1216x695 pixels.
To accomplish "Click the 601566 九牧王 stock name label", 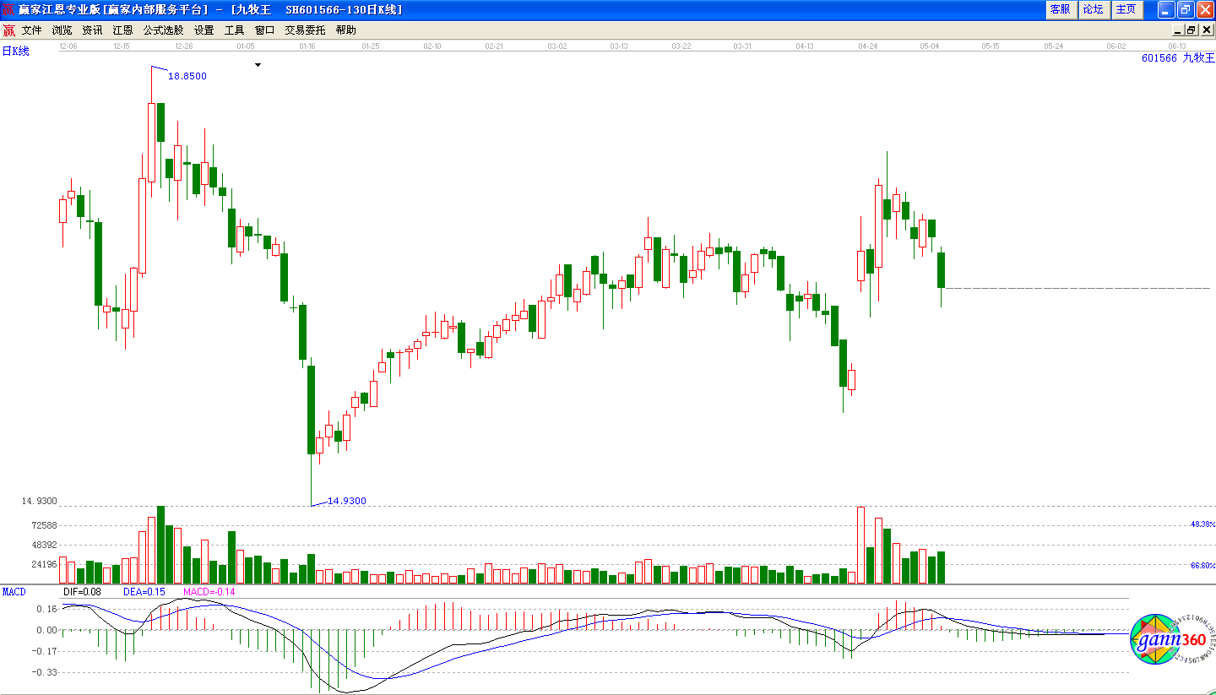I will pos(1177,57).
